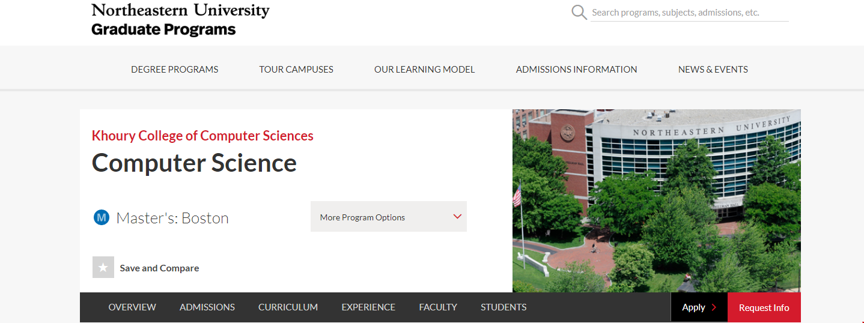Click the Apply button
The image size is (864, 323).
699,307
